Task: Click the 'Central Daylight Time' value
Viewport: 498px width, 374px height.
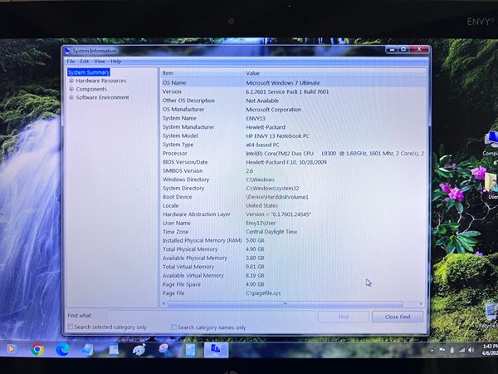Action: click(x=271, y=232)
